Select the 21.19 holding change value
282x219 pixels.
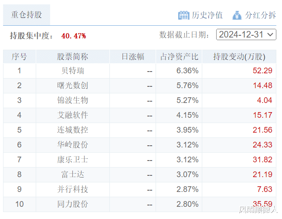[262, 175]
